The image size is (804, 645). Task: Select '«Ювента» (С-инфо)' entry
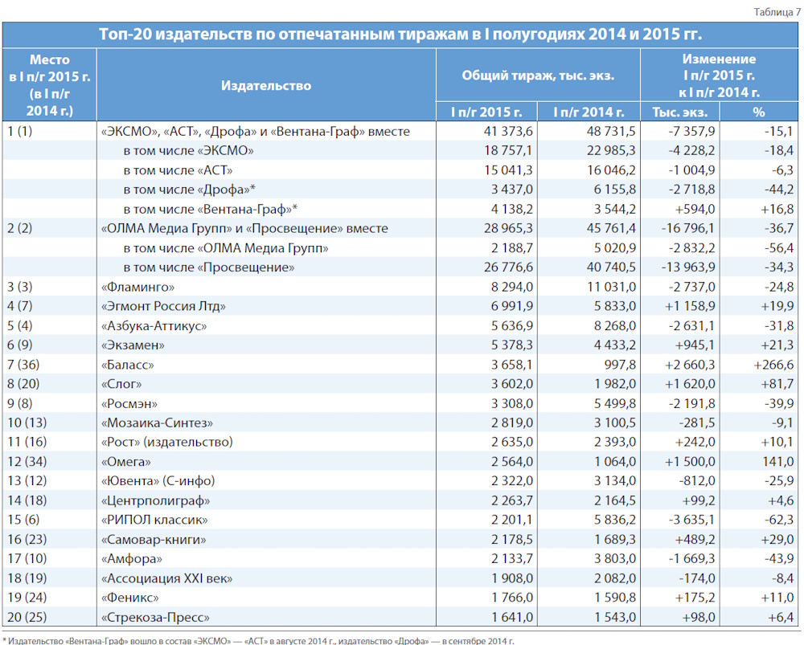click(158, 481)
